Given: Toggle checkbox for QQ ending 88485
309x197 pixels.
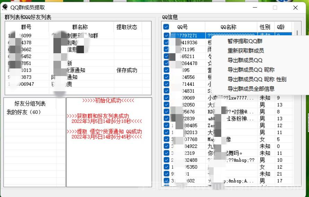Looking at the screenshot, I should 166,125.
